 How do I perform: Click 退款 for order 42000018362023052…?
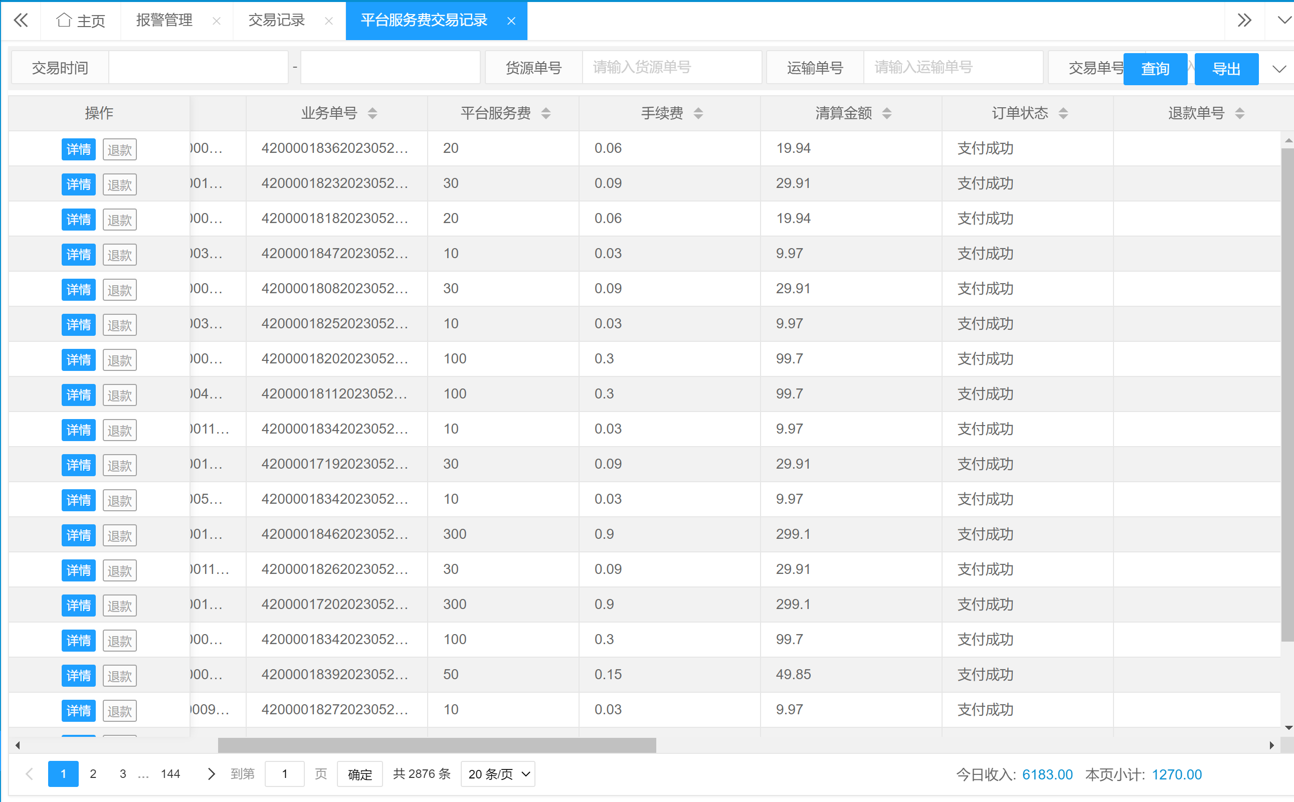119,149
